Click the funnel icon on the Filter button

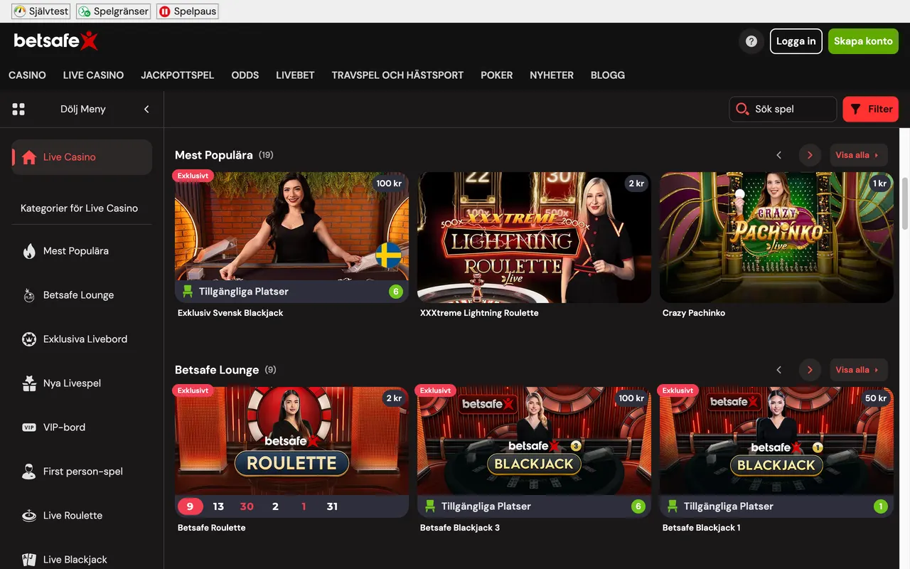point(855,109)
